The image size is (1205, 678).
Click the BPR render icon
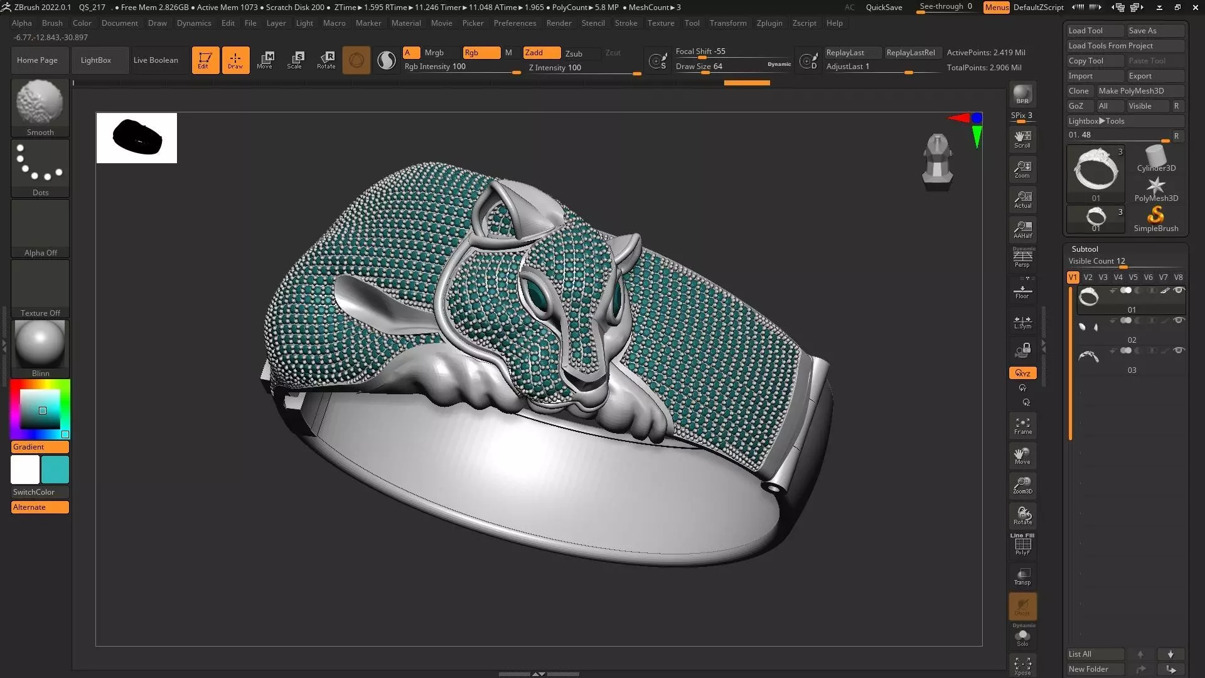[x=1022, y=95]
